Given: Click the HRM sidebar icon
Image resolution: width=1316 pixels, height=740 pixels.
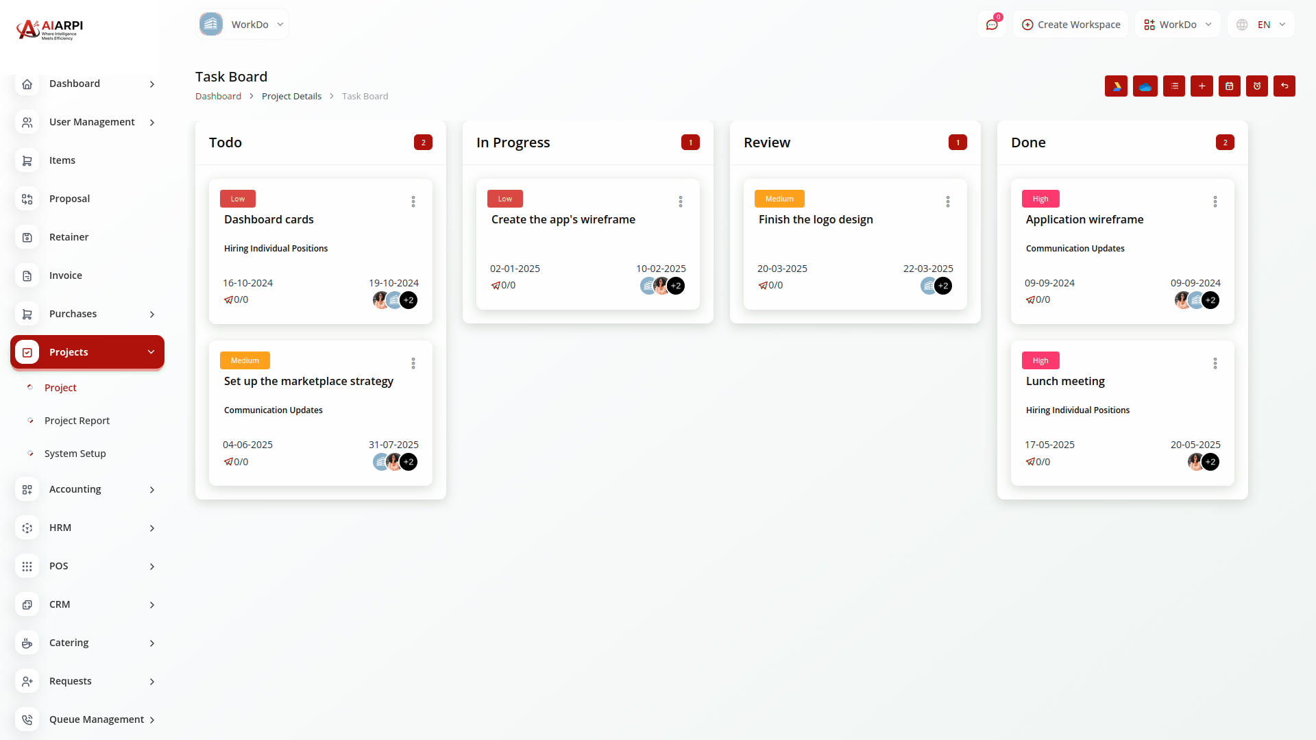Looking at the screenshot, I should (27, 528).
